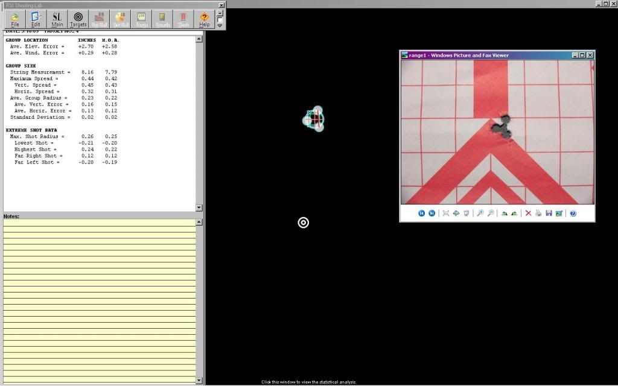Zoom in on the range1 picture
This screenshot has height=386, width=618.
(480, 214)
